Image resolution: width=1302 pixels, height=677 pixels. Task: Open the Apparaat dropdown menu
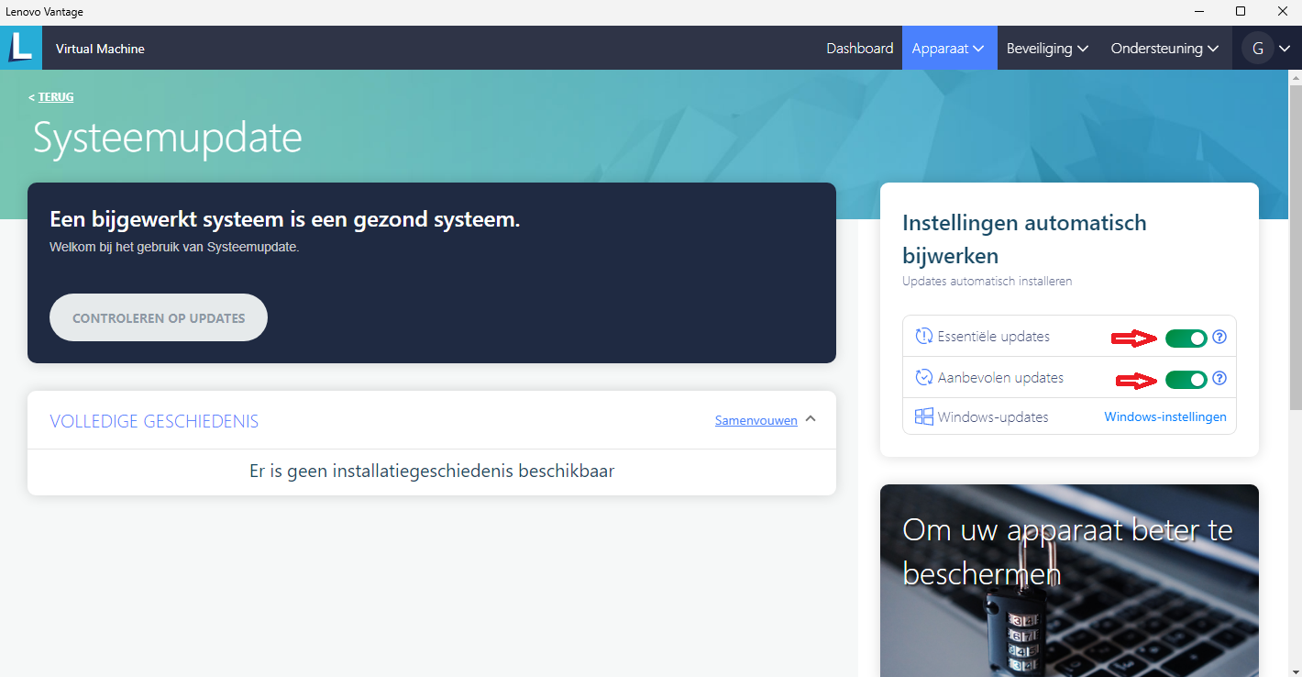pos(949,48)
